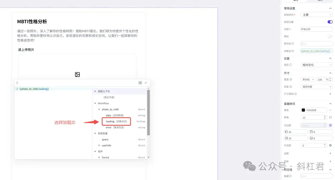Toggle the side panel icon in expression editor
This screenshot has height=180, width=335.
click(140, 83)
